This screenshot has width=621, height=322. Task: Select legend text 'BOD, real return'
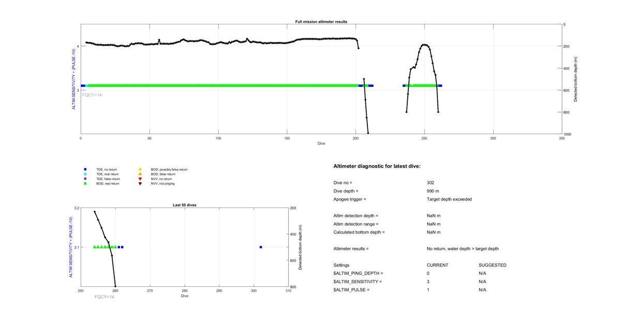(x=108, y=184)
